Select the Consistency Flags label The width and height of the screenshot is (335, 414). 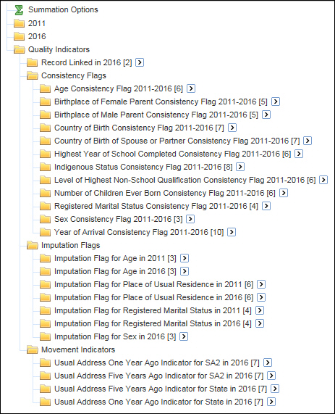click(x=74, y=76)
